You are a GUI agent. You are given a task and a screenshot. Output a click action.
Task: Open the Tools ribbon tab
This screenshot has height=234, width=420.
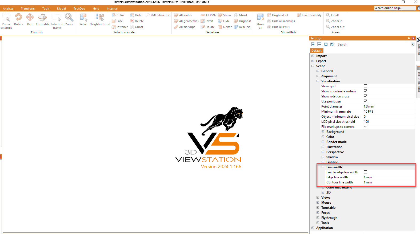coord(46,9)
